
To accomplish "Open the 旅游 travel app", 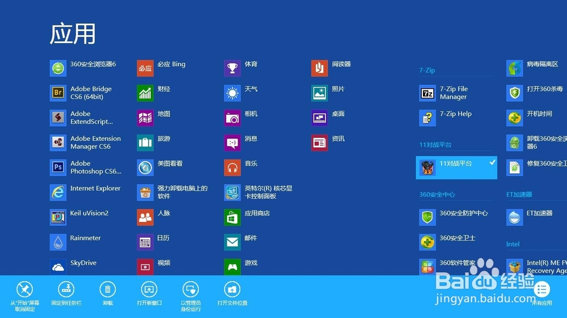I will pos(145,143).
